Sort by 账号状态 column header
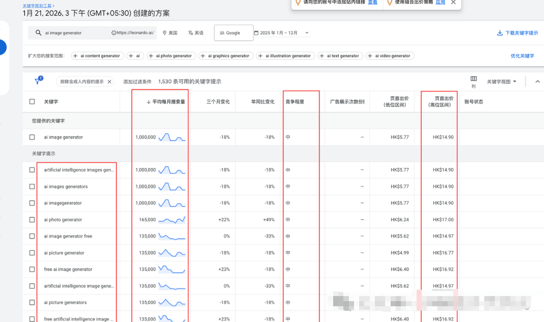The width and height of the screenshot is (544, 322). (474, 101)
